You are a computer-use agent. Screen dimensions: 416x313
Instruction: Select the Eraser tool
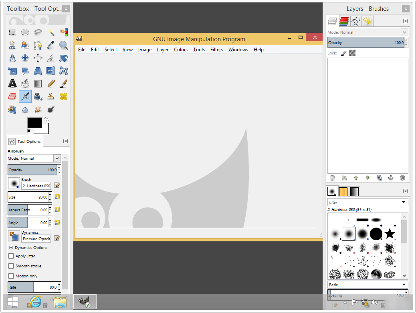12,96
